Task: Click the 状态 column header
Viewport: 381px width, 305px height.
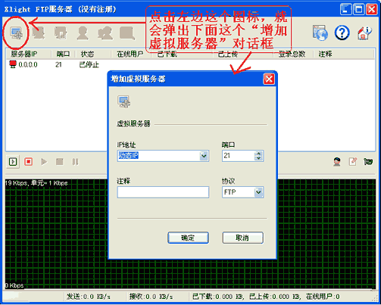Action: click(87, 54)
